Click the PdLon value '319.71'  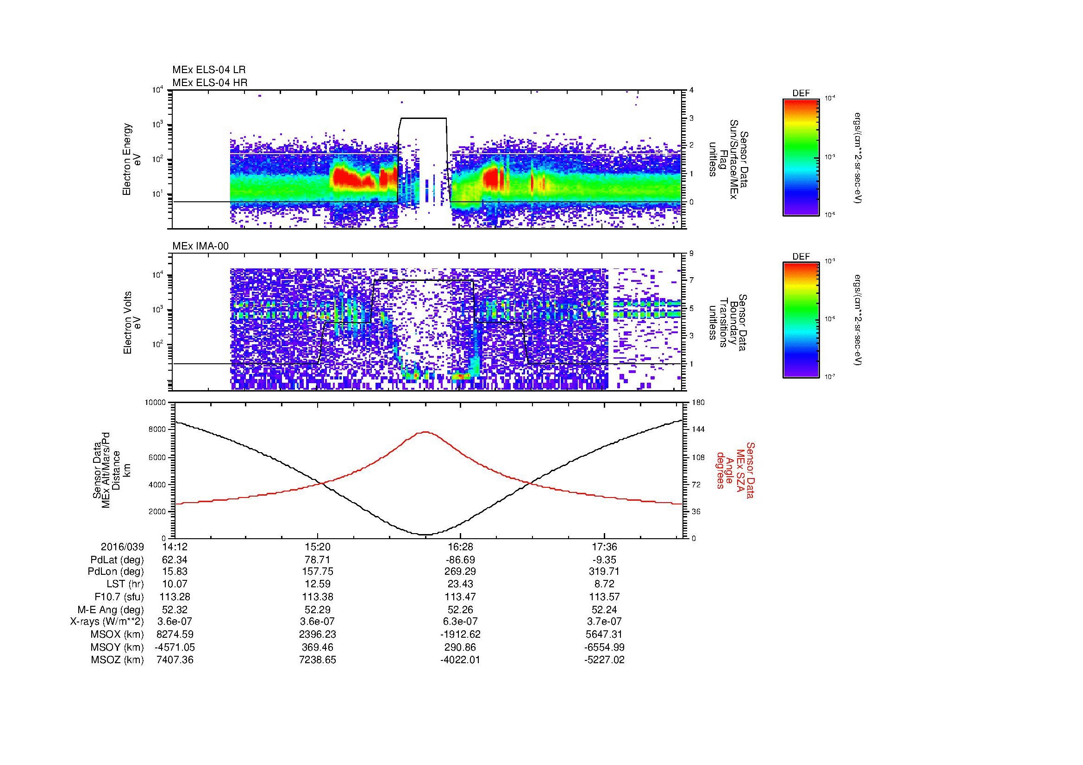(604, 572)
